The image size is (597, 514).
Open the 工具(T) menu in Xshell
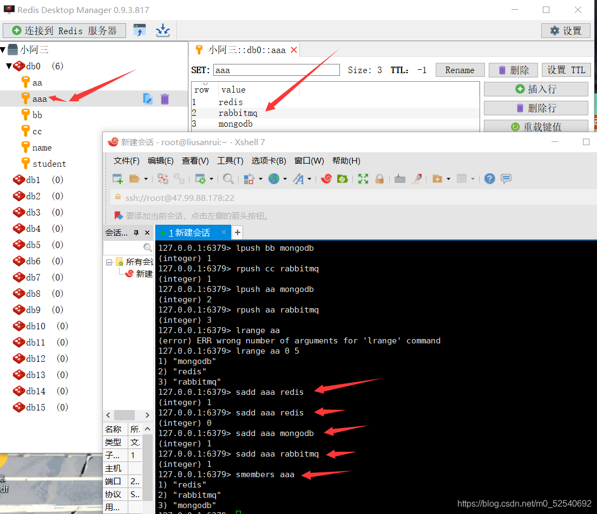(x=230, y=161)
